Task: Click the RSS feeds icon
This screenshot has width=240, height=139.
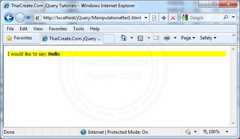Action: (140, 38)
